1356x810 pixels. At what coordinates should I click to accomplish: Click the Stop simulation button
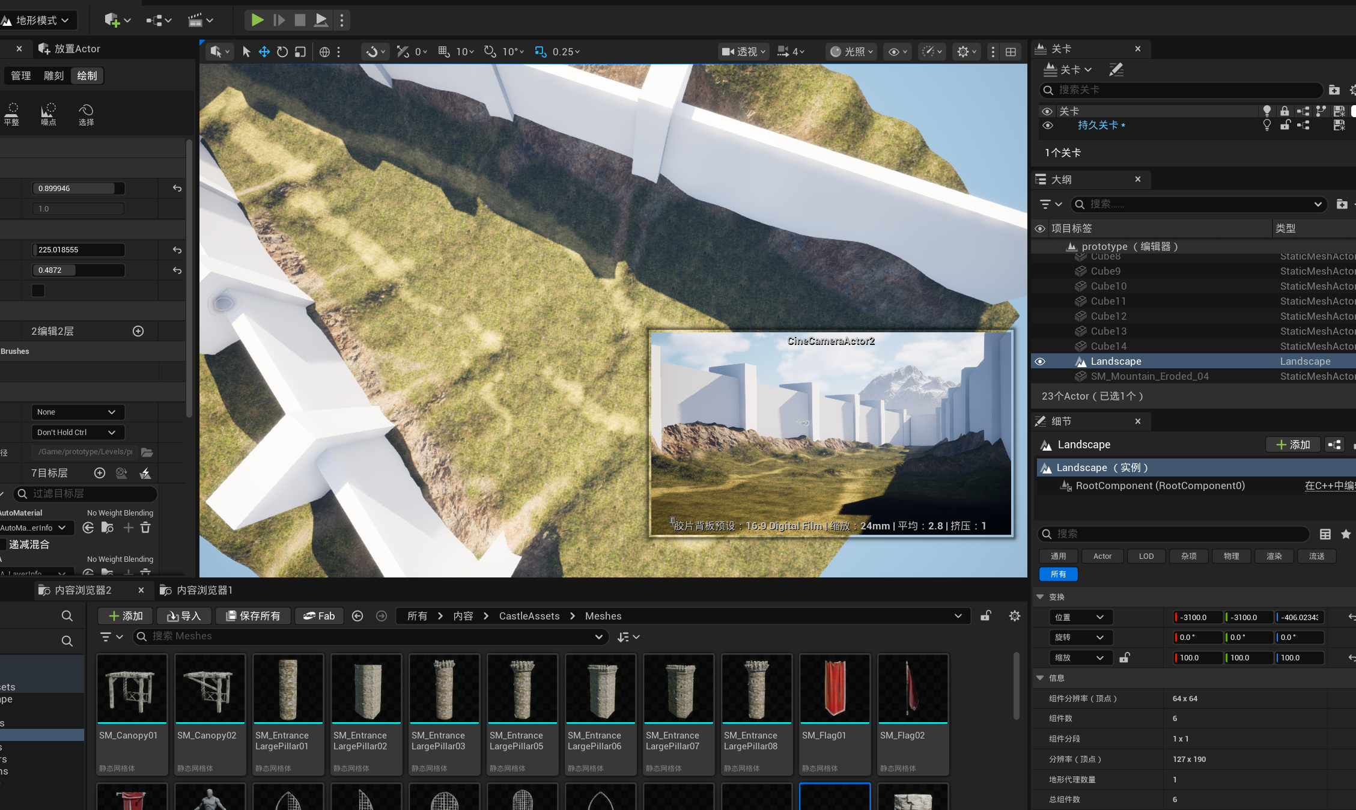pyautogui.click(x=300, y=20)
